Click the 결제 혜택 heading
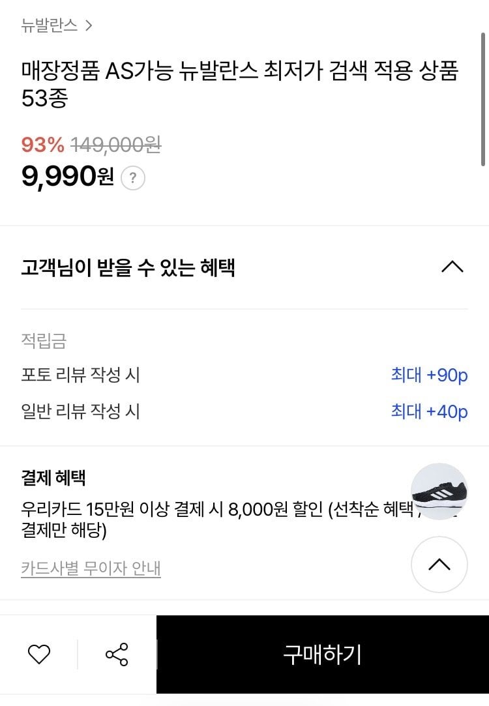 (x=53, y=478)
